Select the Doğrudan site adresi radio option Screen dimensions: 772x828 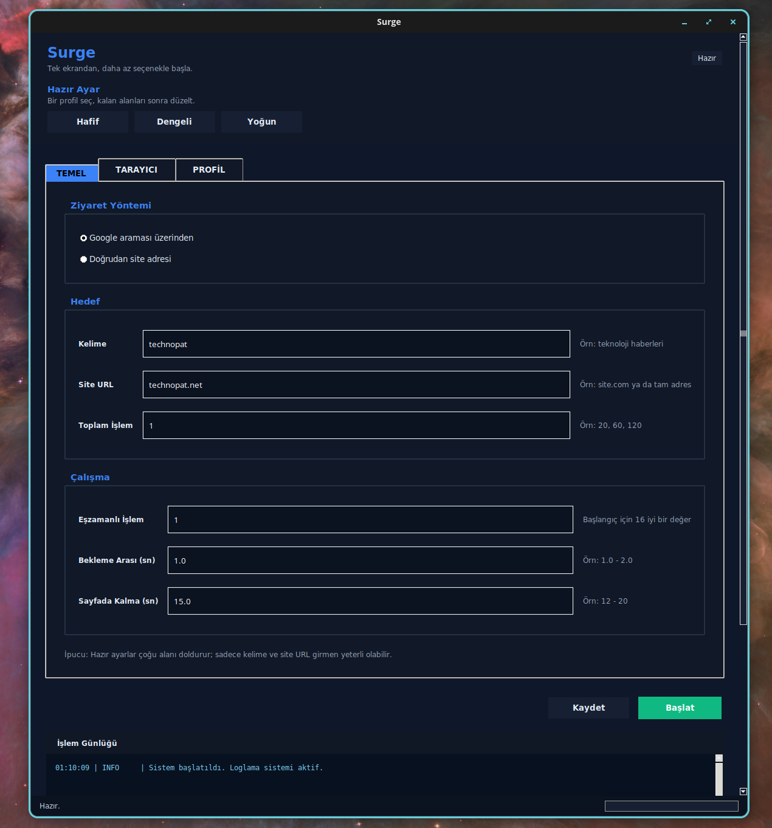pyautogui.click(x=126, y=259)
